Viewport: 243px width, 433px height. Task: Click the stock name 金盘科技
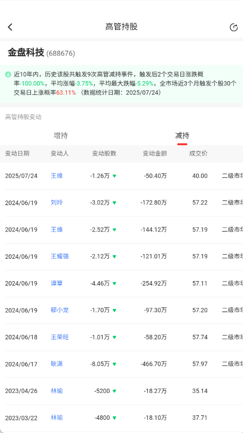tap(26, 53)
